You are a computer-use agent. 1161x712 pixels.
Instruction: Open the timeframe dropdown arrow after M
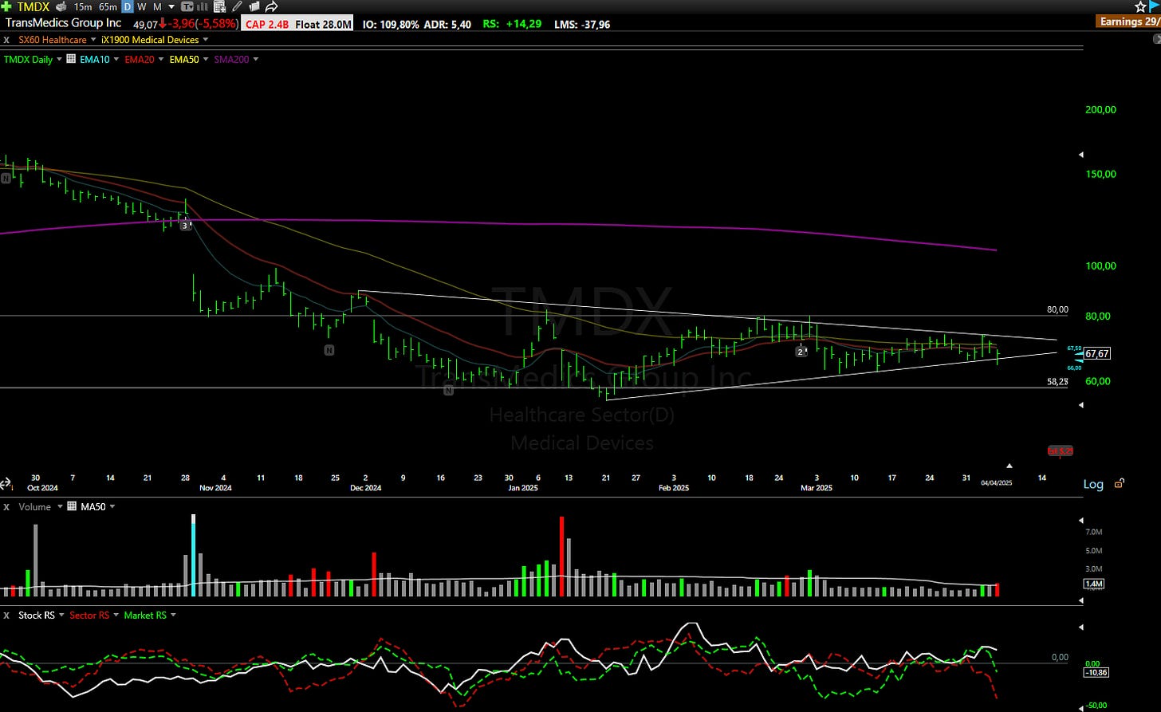point(171,7)
